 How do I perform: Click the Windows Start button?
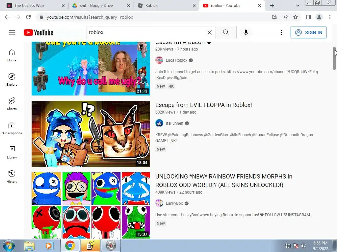pos(9,245)
